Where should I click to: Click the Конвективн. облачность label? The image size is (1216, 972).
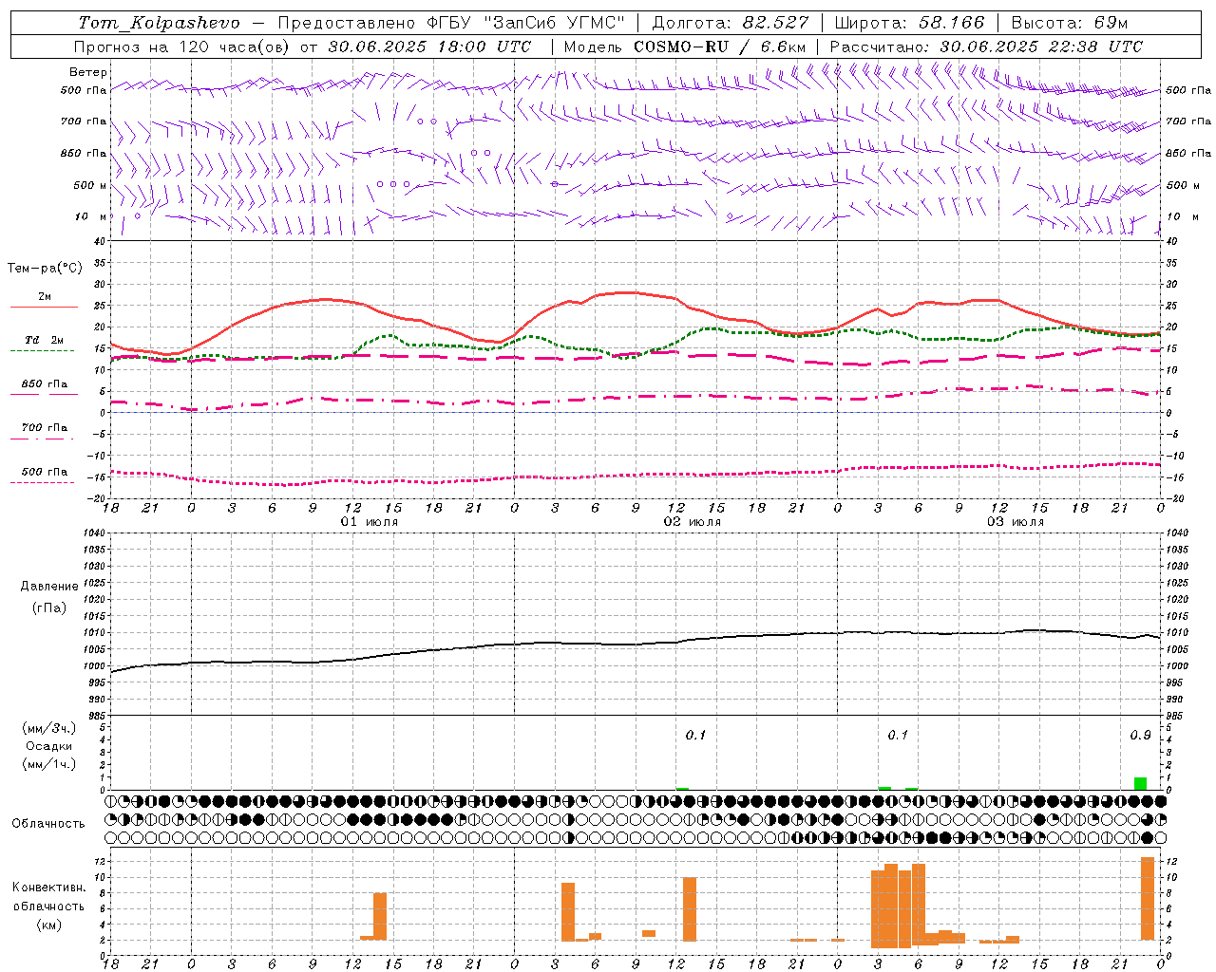click(x=48, y=896)
